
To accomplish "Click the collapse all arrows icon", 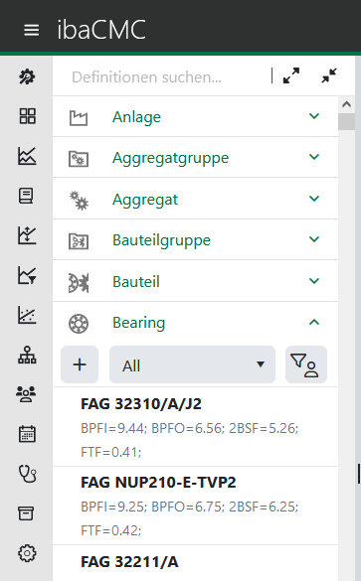I will [x=329, y=75].
